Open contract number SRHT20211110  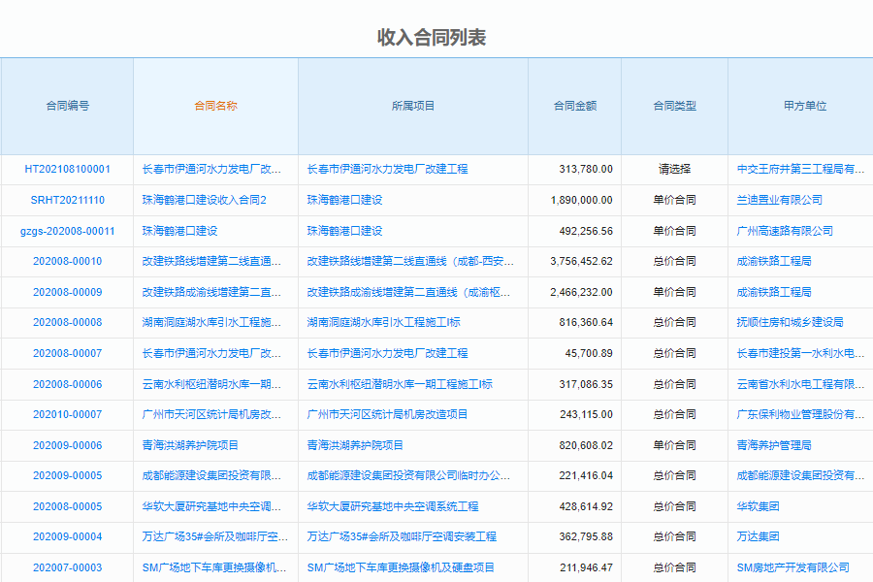(67, 200)
